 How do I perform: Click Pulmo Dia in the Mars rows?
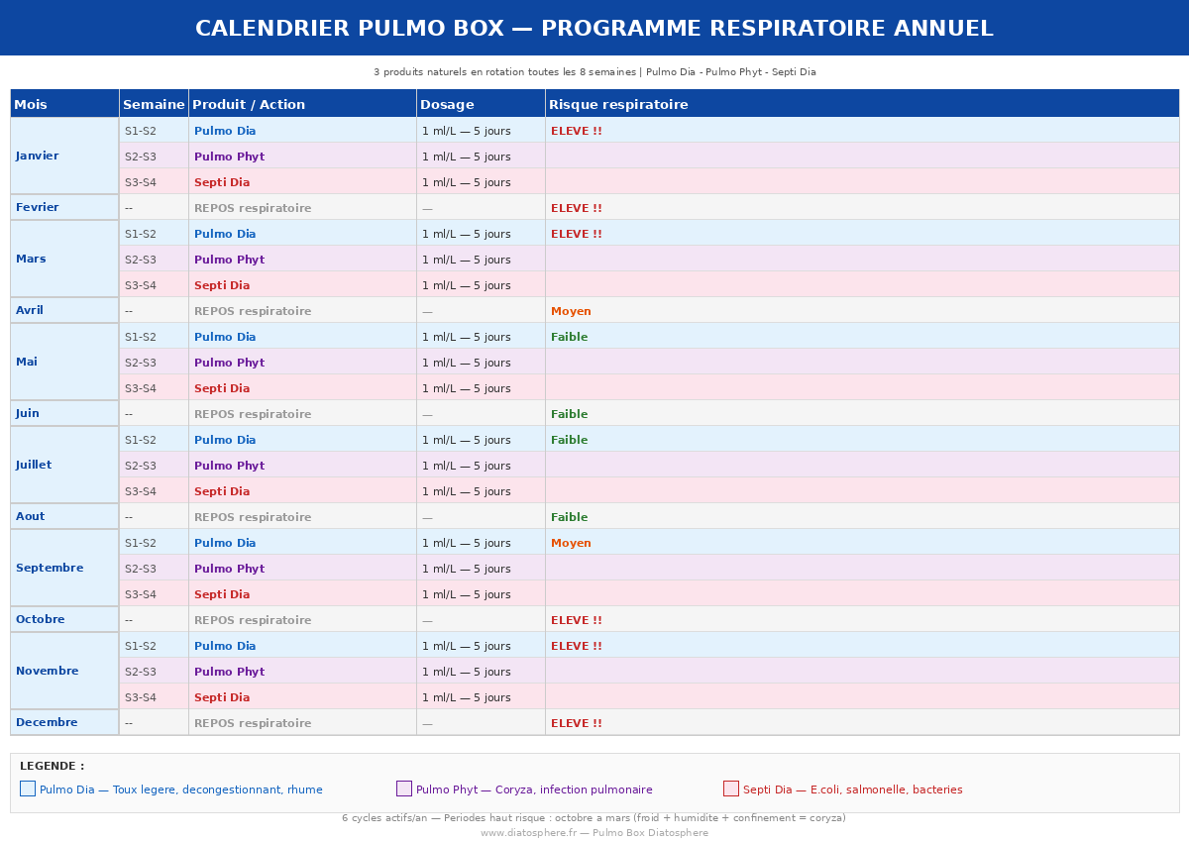pyautogui.click(x=225, y=234)
